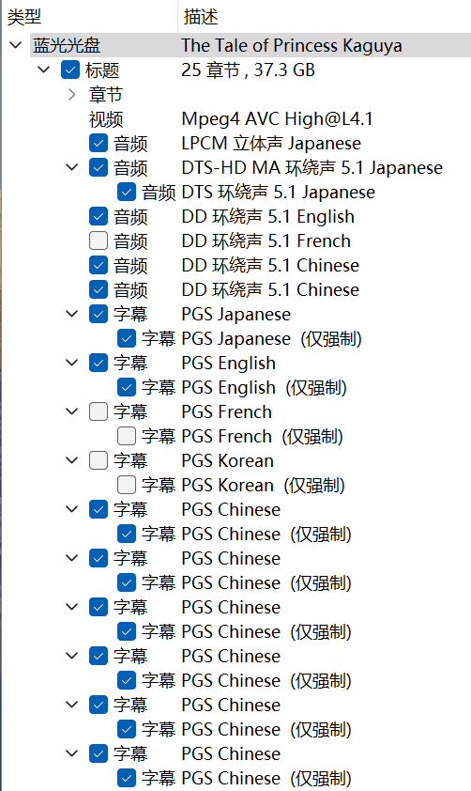
Task: Enable the DD 环绕声 5.1 French audio checkbox
Action: pyautogui.click(x=99, y=240)
